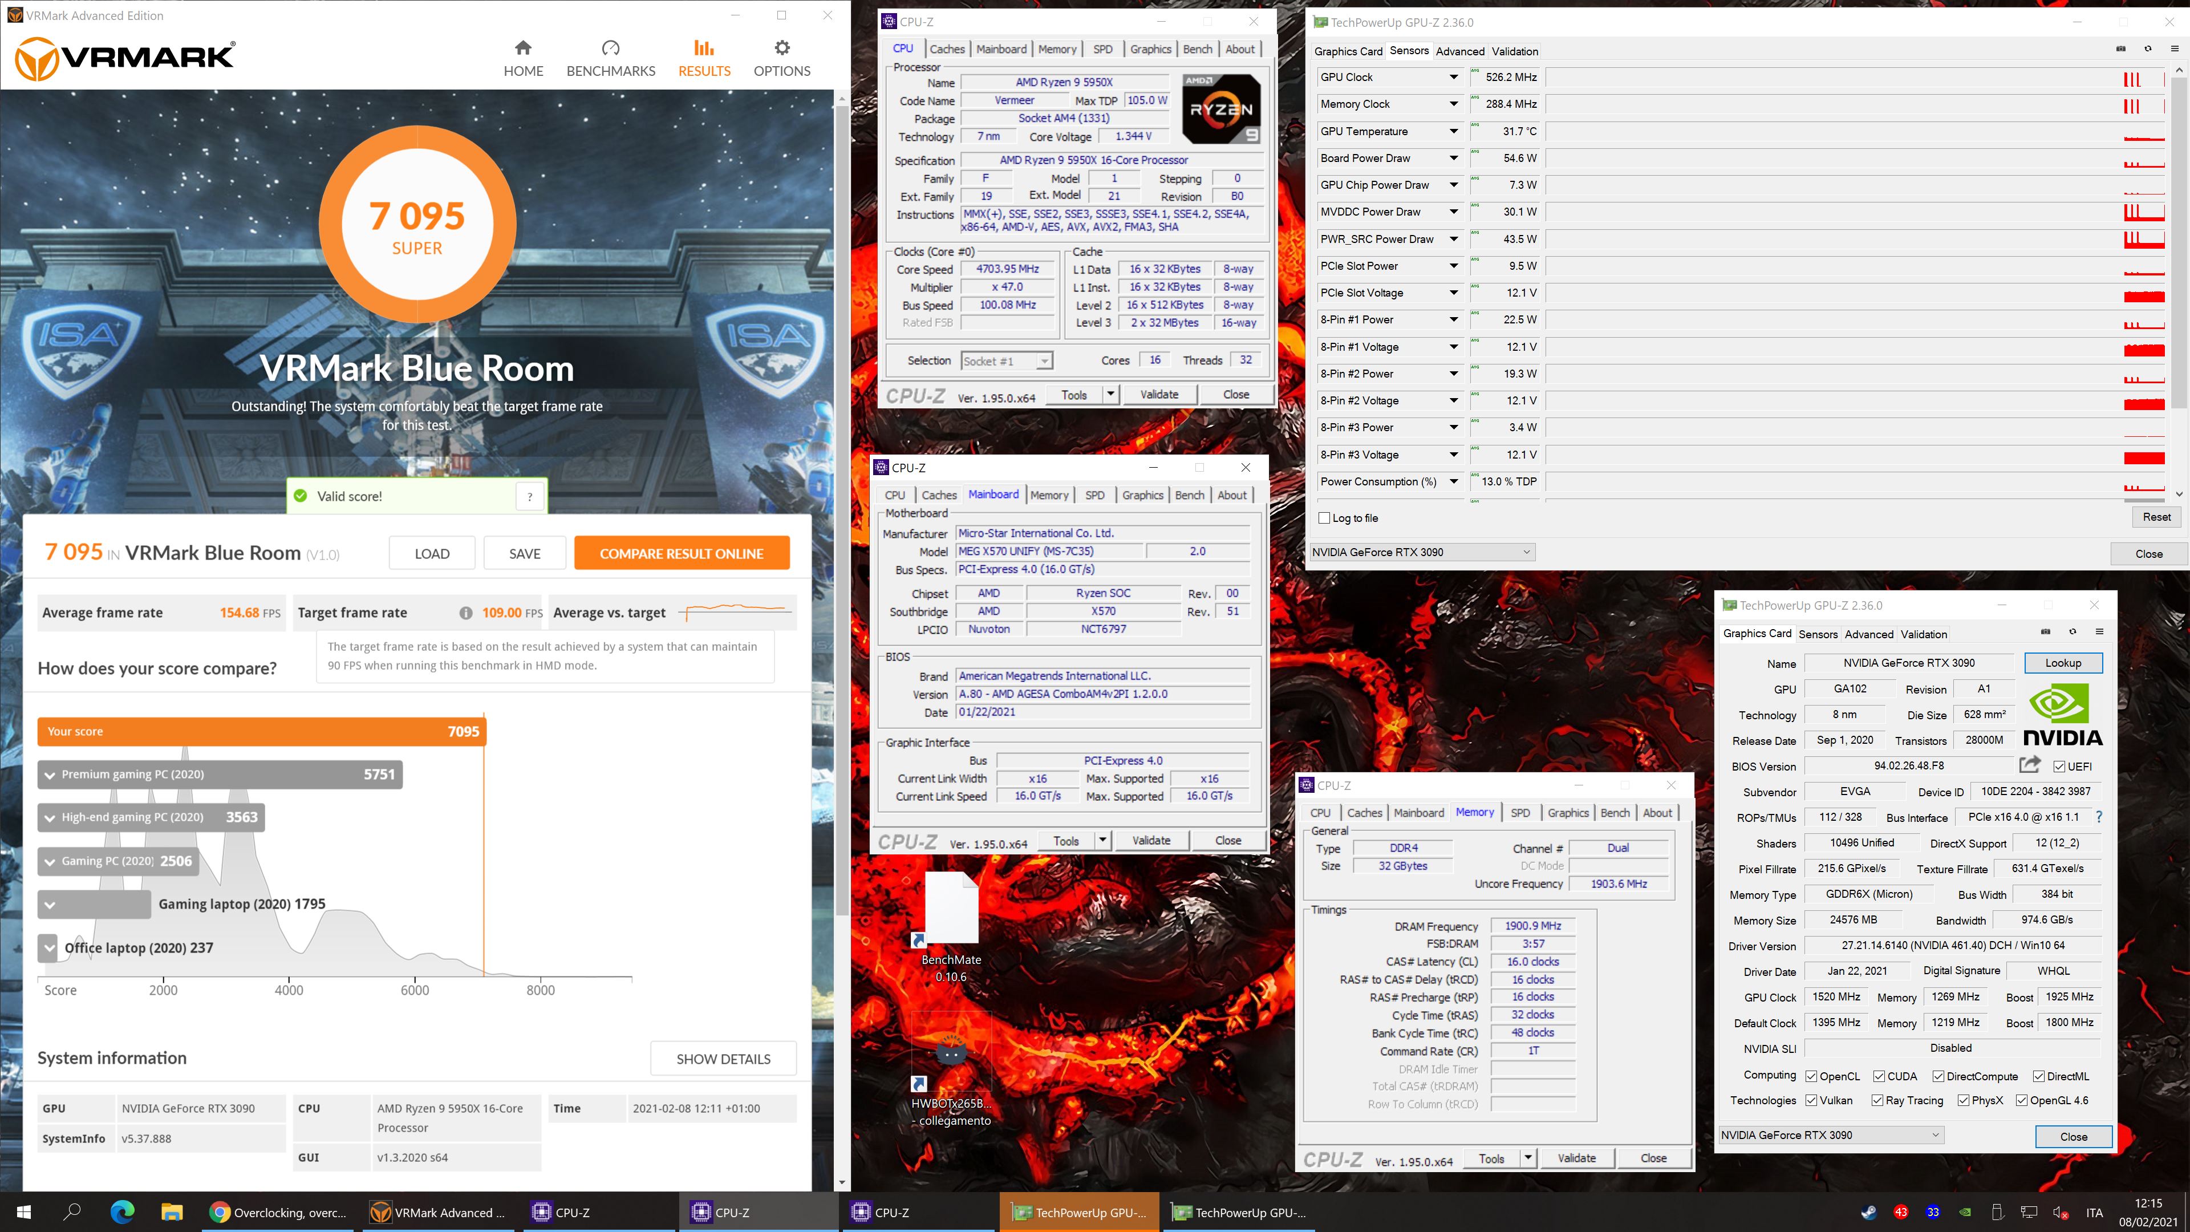The image size is (2190, 1232).
Task: Open hamburger menu in GPU-Z Sensors window
Action: point(2174,49)
